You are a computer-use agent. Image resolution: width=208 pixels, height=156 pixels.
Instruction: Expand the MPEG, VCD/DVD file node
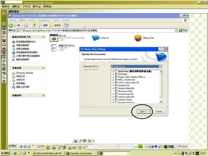tap(113, 80)
